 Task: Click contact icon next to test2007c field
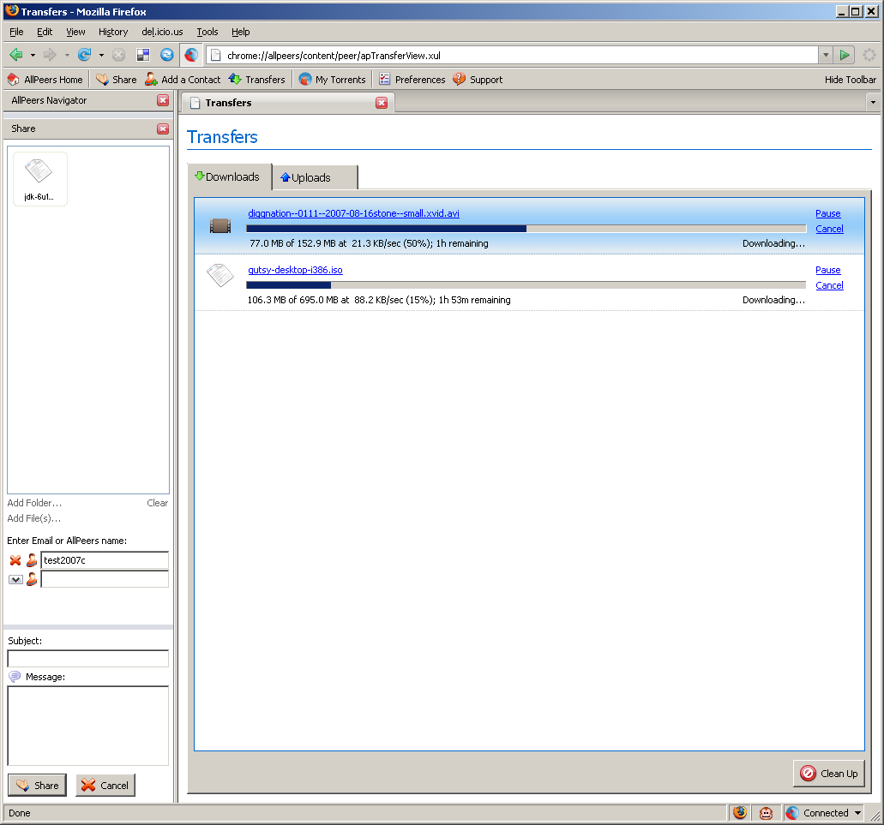32,560
